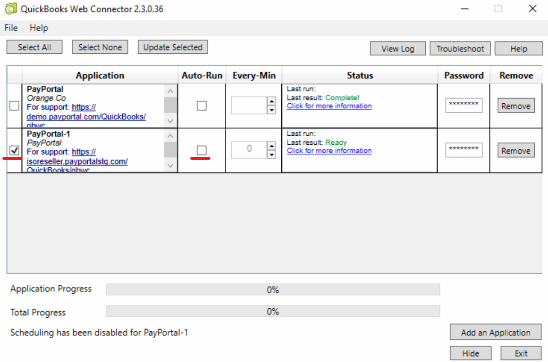Click scrollbar thumb in PayPortal-1 description
Image resolution: width=548 pixels, height=362 pixels.
[170, 150]
